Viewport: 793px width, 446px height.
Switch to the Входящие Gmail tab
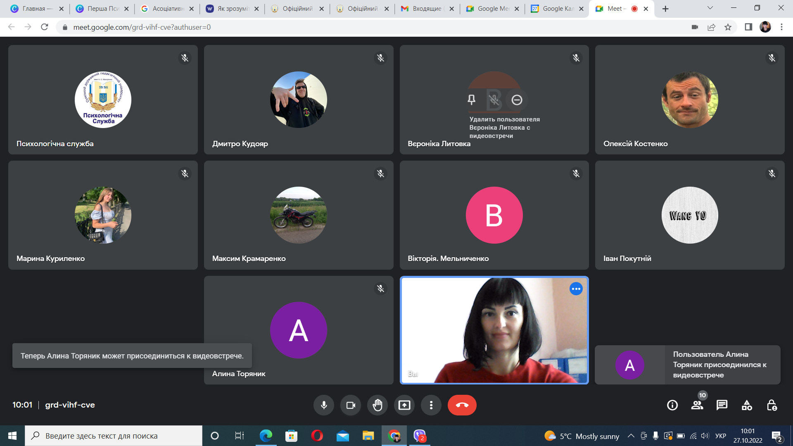click(427, 9)
